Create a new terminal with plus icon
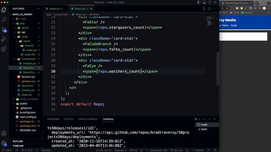Viewport: 271px width, 152px height. pyautogui.click(x=196, y=119)
